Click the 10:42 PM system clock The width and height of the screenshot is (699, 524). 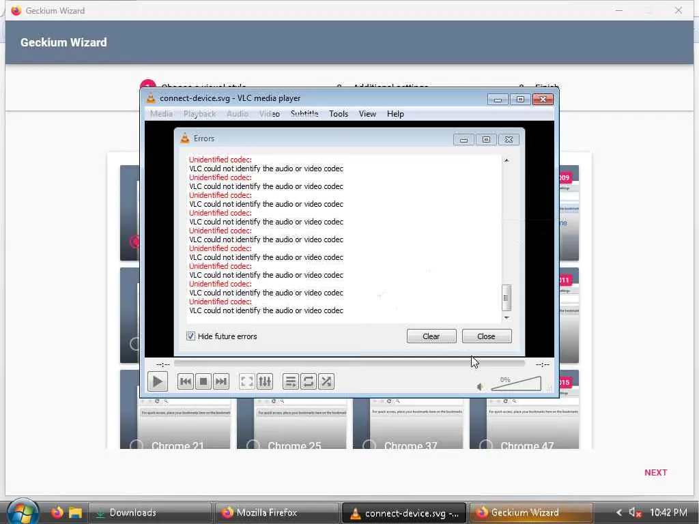click(668, 513)
